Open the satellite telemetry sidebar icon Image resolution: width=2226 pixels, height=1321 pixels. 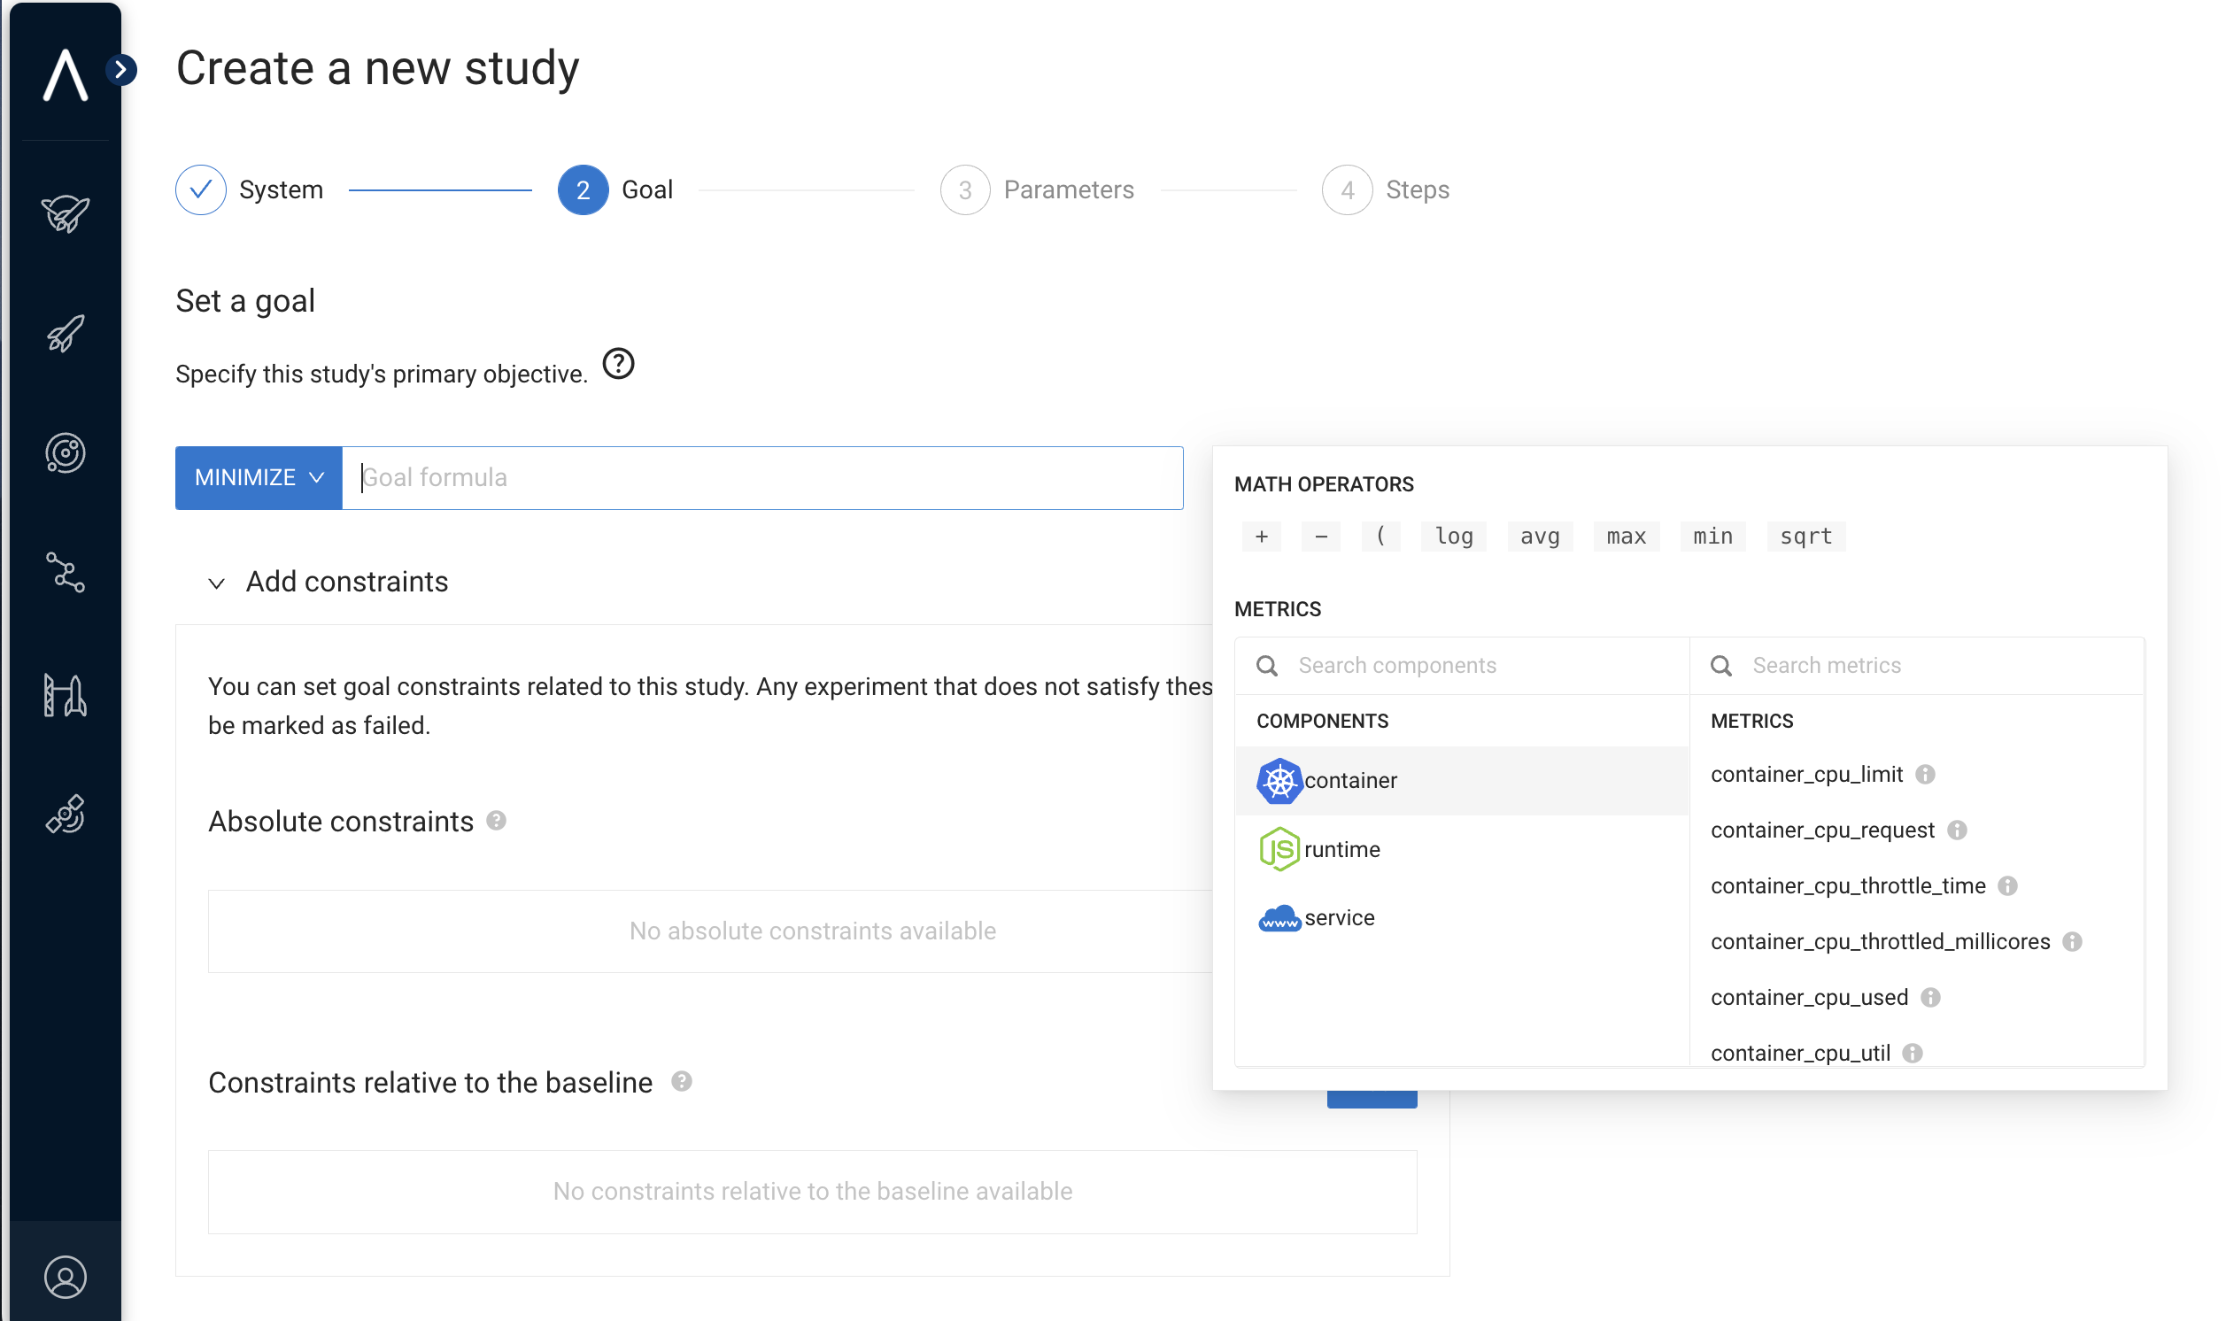pos(65,815)
